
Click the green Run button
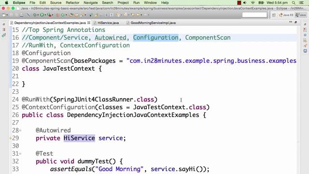pyautogui.click(x=42, y=15)
